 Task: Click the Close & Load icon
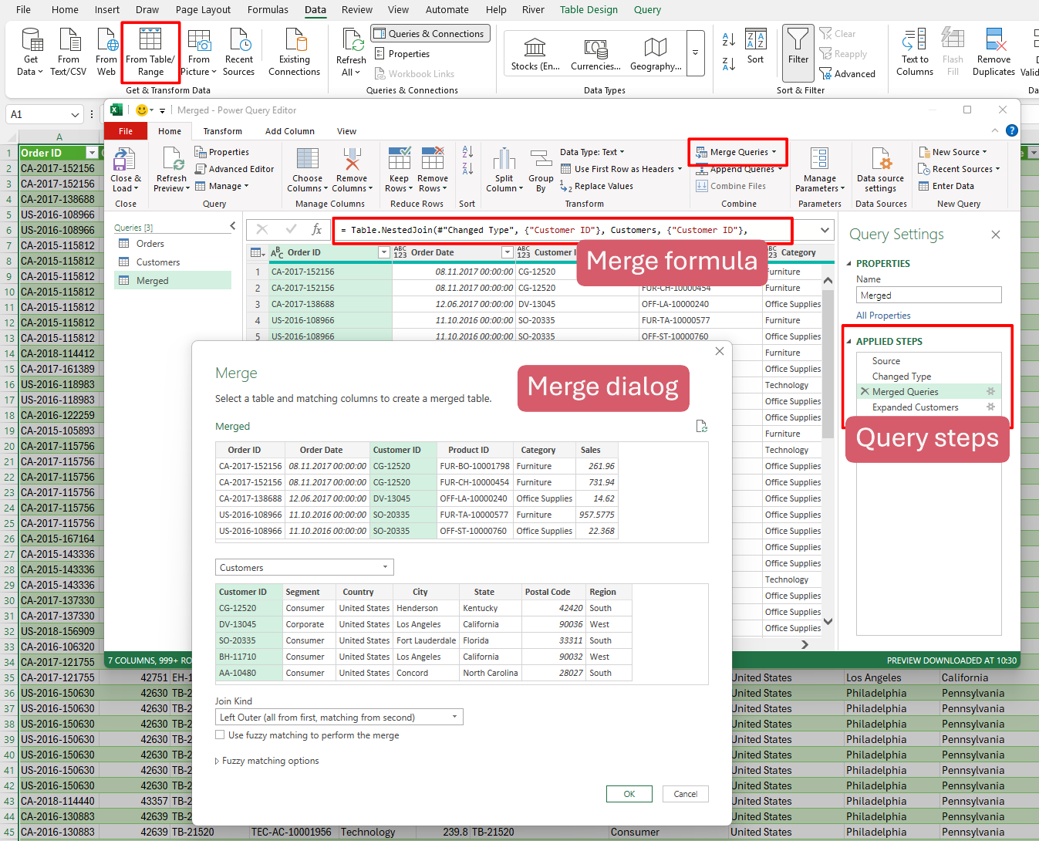[125, 160]
